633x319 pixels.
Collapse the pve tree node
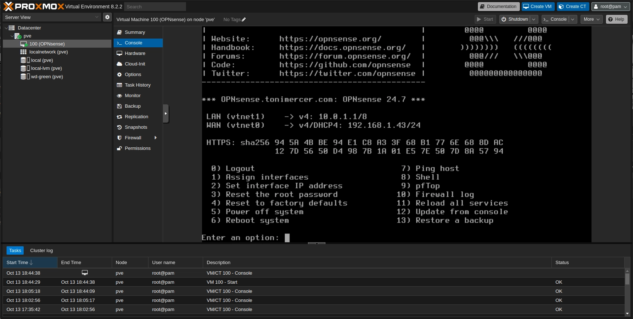pos(12,36)
